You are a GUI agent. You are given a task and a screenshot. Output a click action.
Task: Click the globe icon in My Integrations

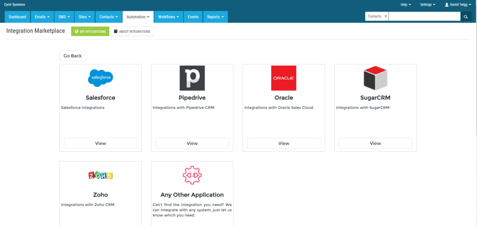[76, 31]
